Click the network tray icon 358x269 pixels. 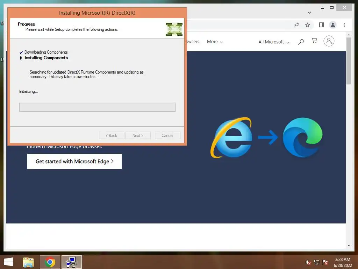[316, 262]
